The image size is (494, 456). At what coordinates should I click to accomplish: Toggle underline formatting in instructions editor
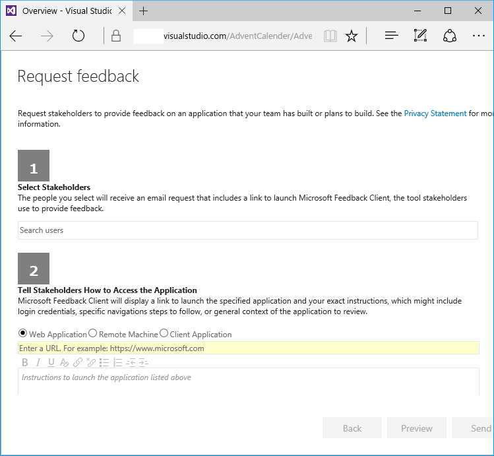point(51,362)
